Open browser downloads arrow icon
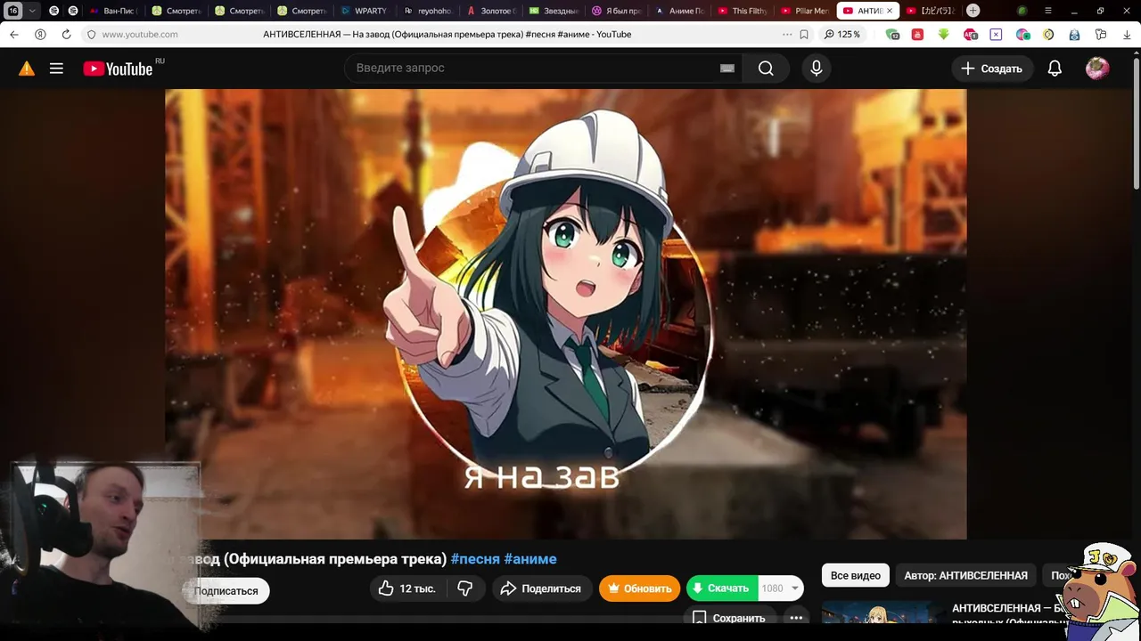Screen dimensions: 1141x641 click(1127, 35)
